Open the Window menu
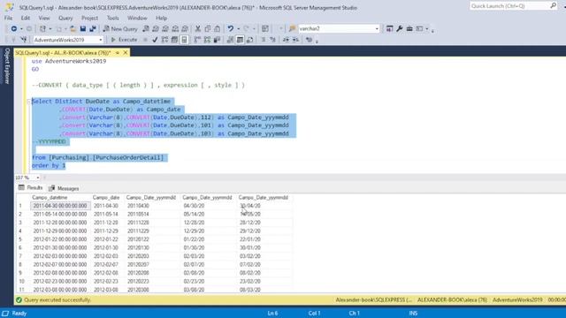This screenshot has height=318, width=566. click(x=137, y=18)
